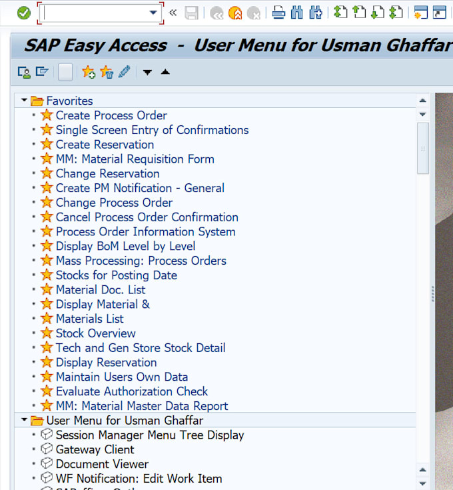Click the First Page icon
The height and width of the screenshot is (490, 453).
click(x=340, y=12)
